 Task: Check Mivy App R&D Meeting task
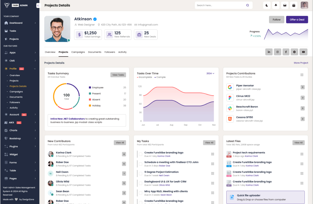click(x=141, y=193)
